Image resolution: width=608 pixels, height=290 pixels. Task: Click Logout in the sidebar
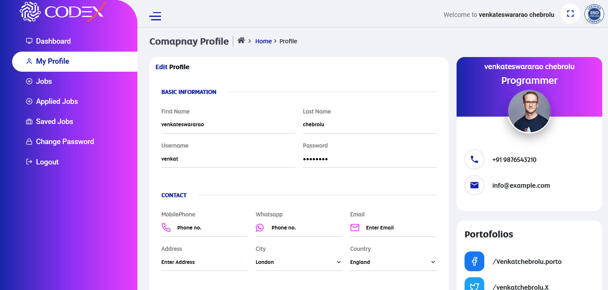(x=47, y=162)
